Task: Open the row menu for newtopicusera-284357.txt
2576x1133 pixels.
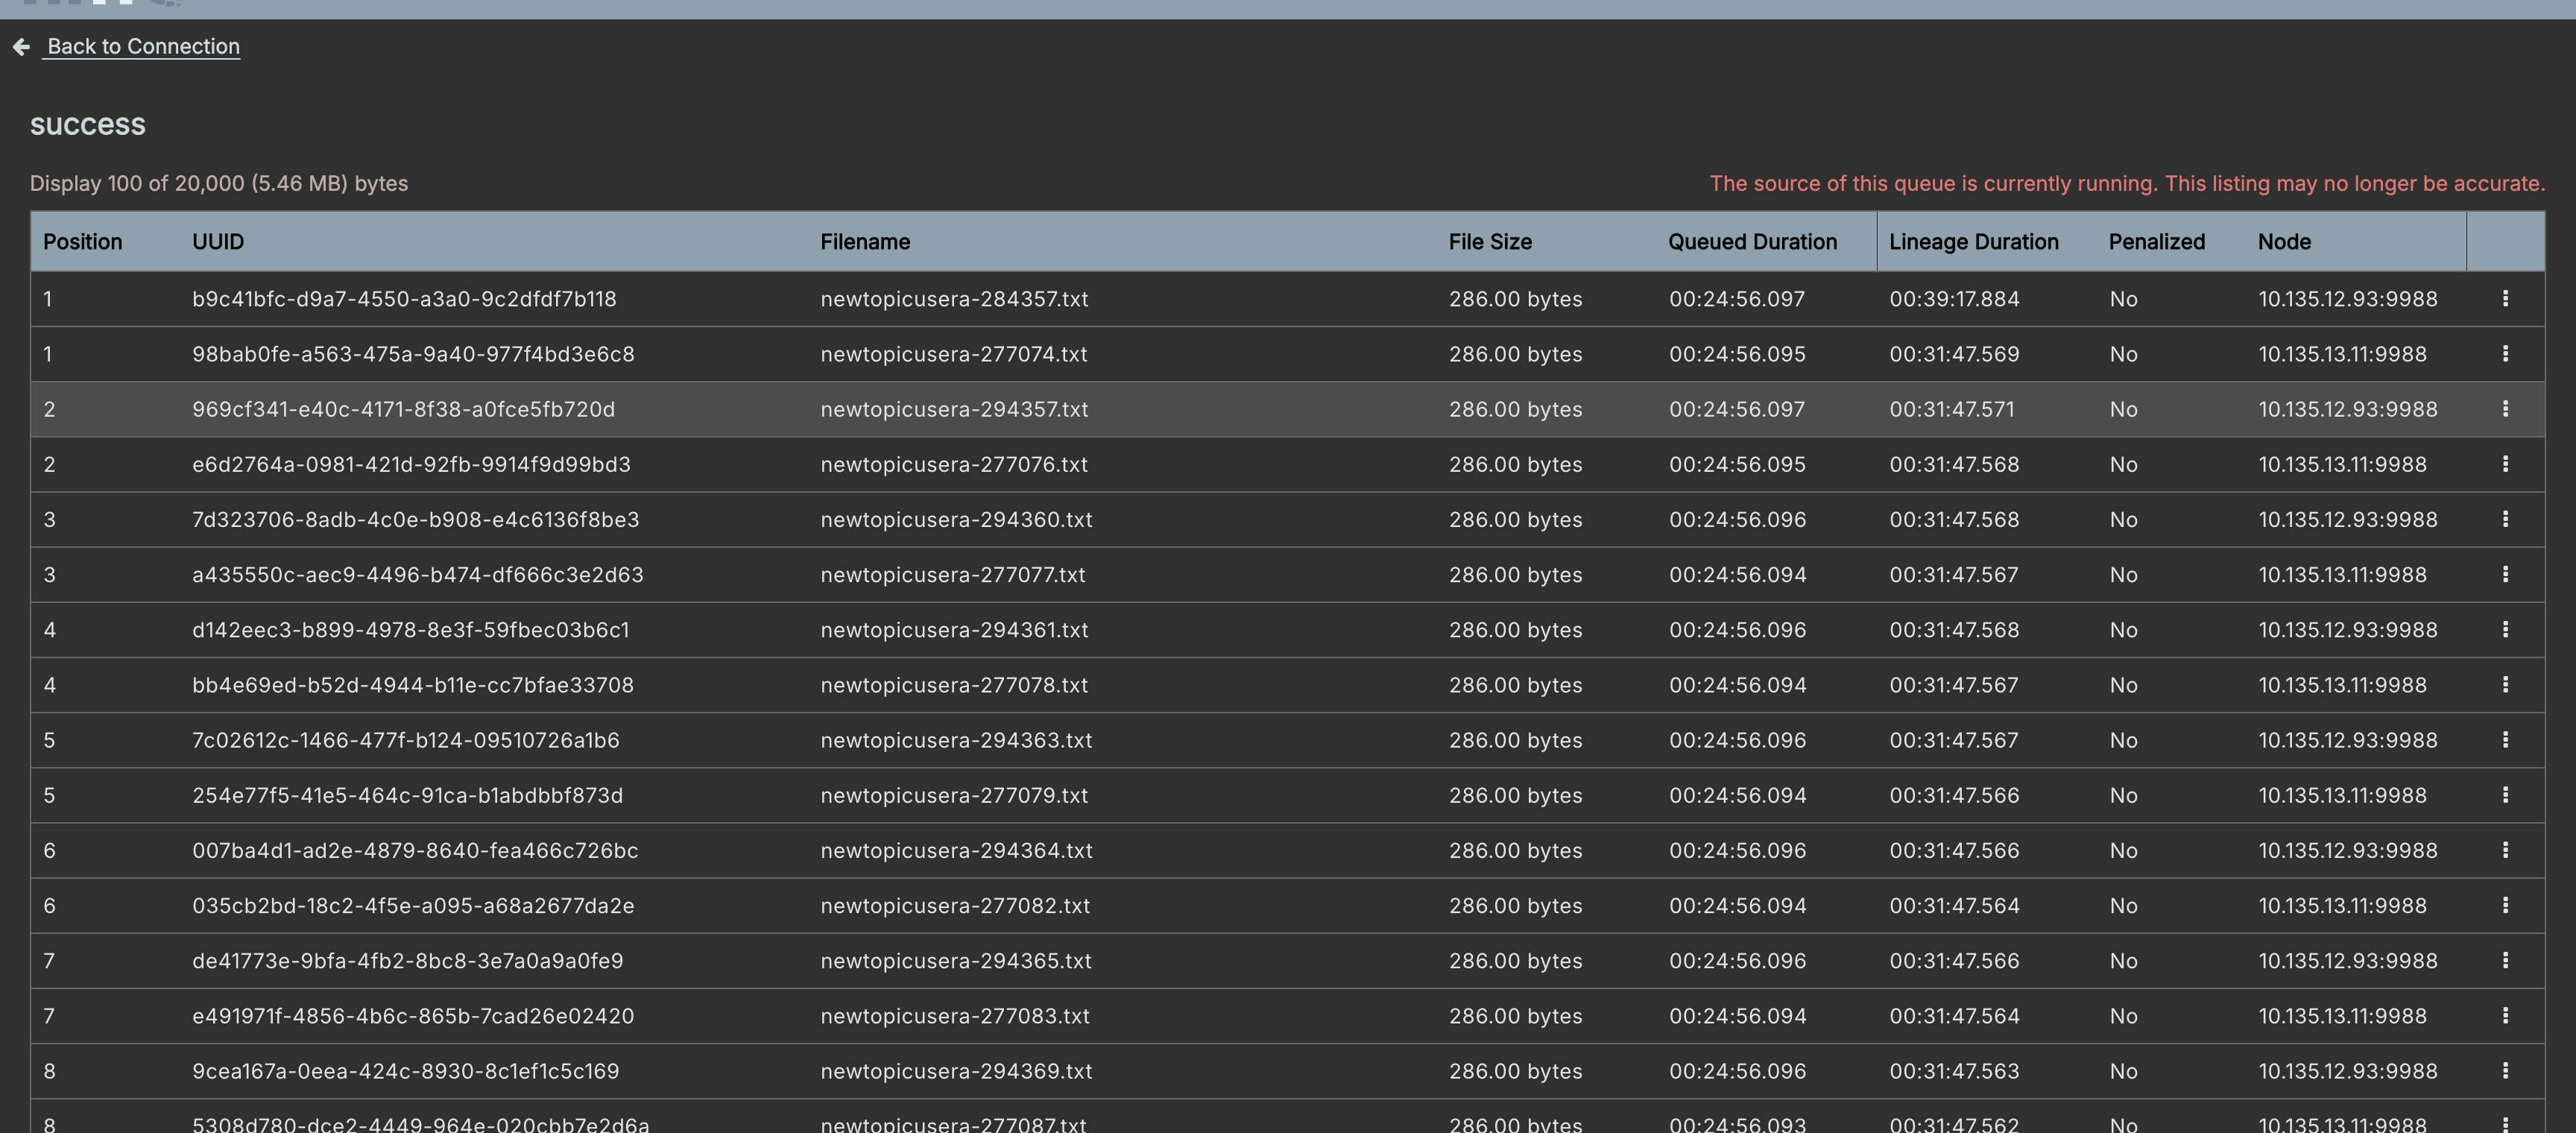Action: pos(2506,298)
